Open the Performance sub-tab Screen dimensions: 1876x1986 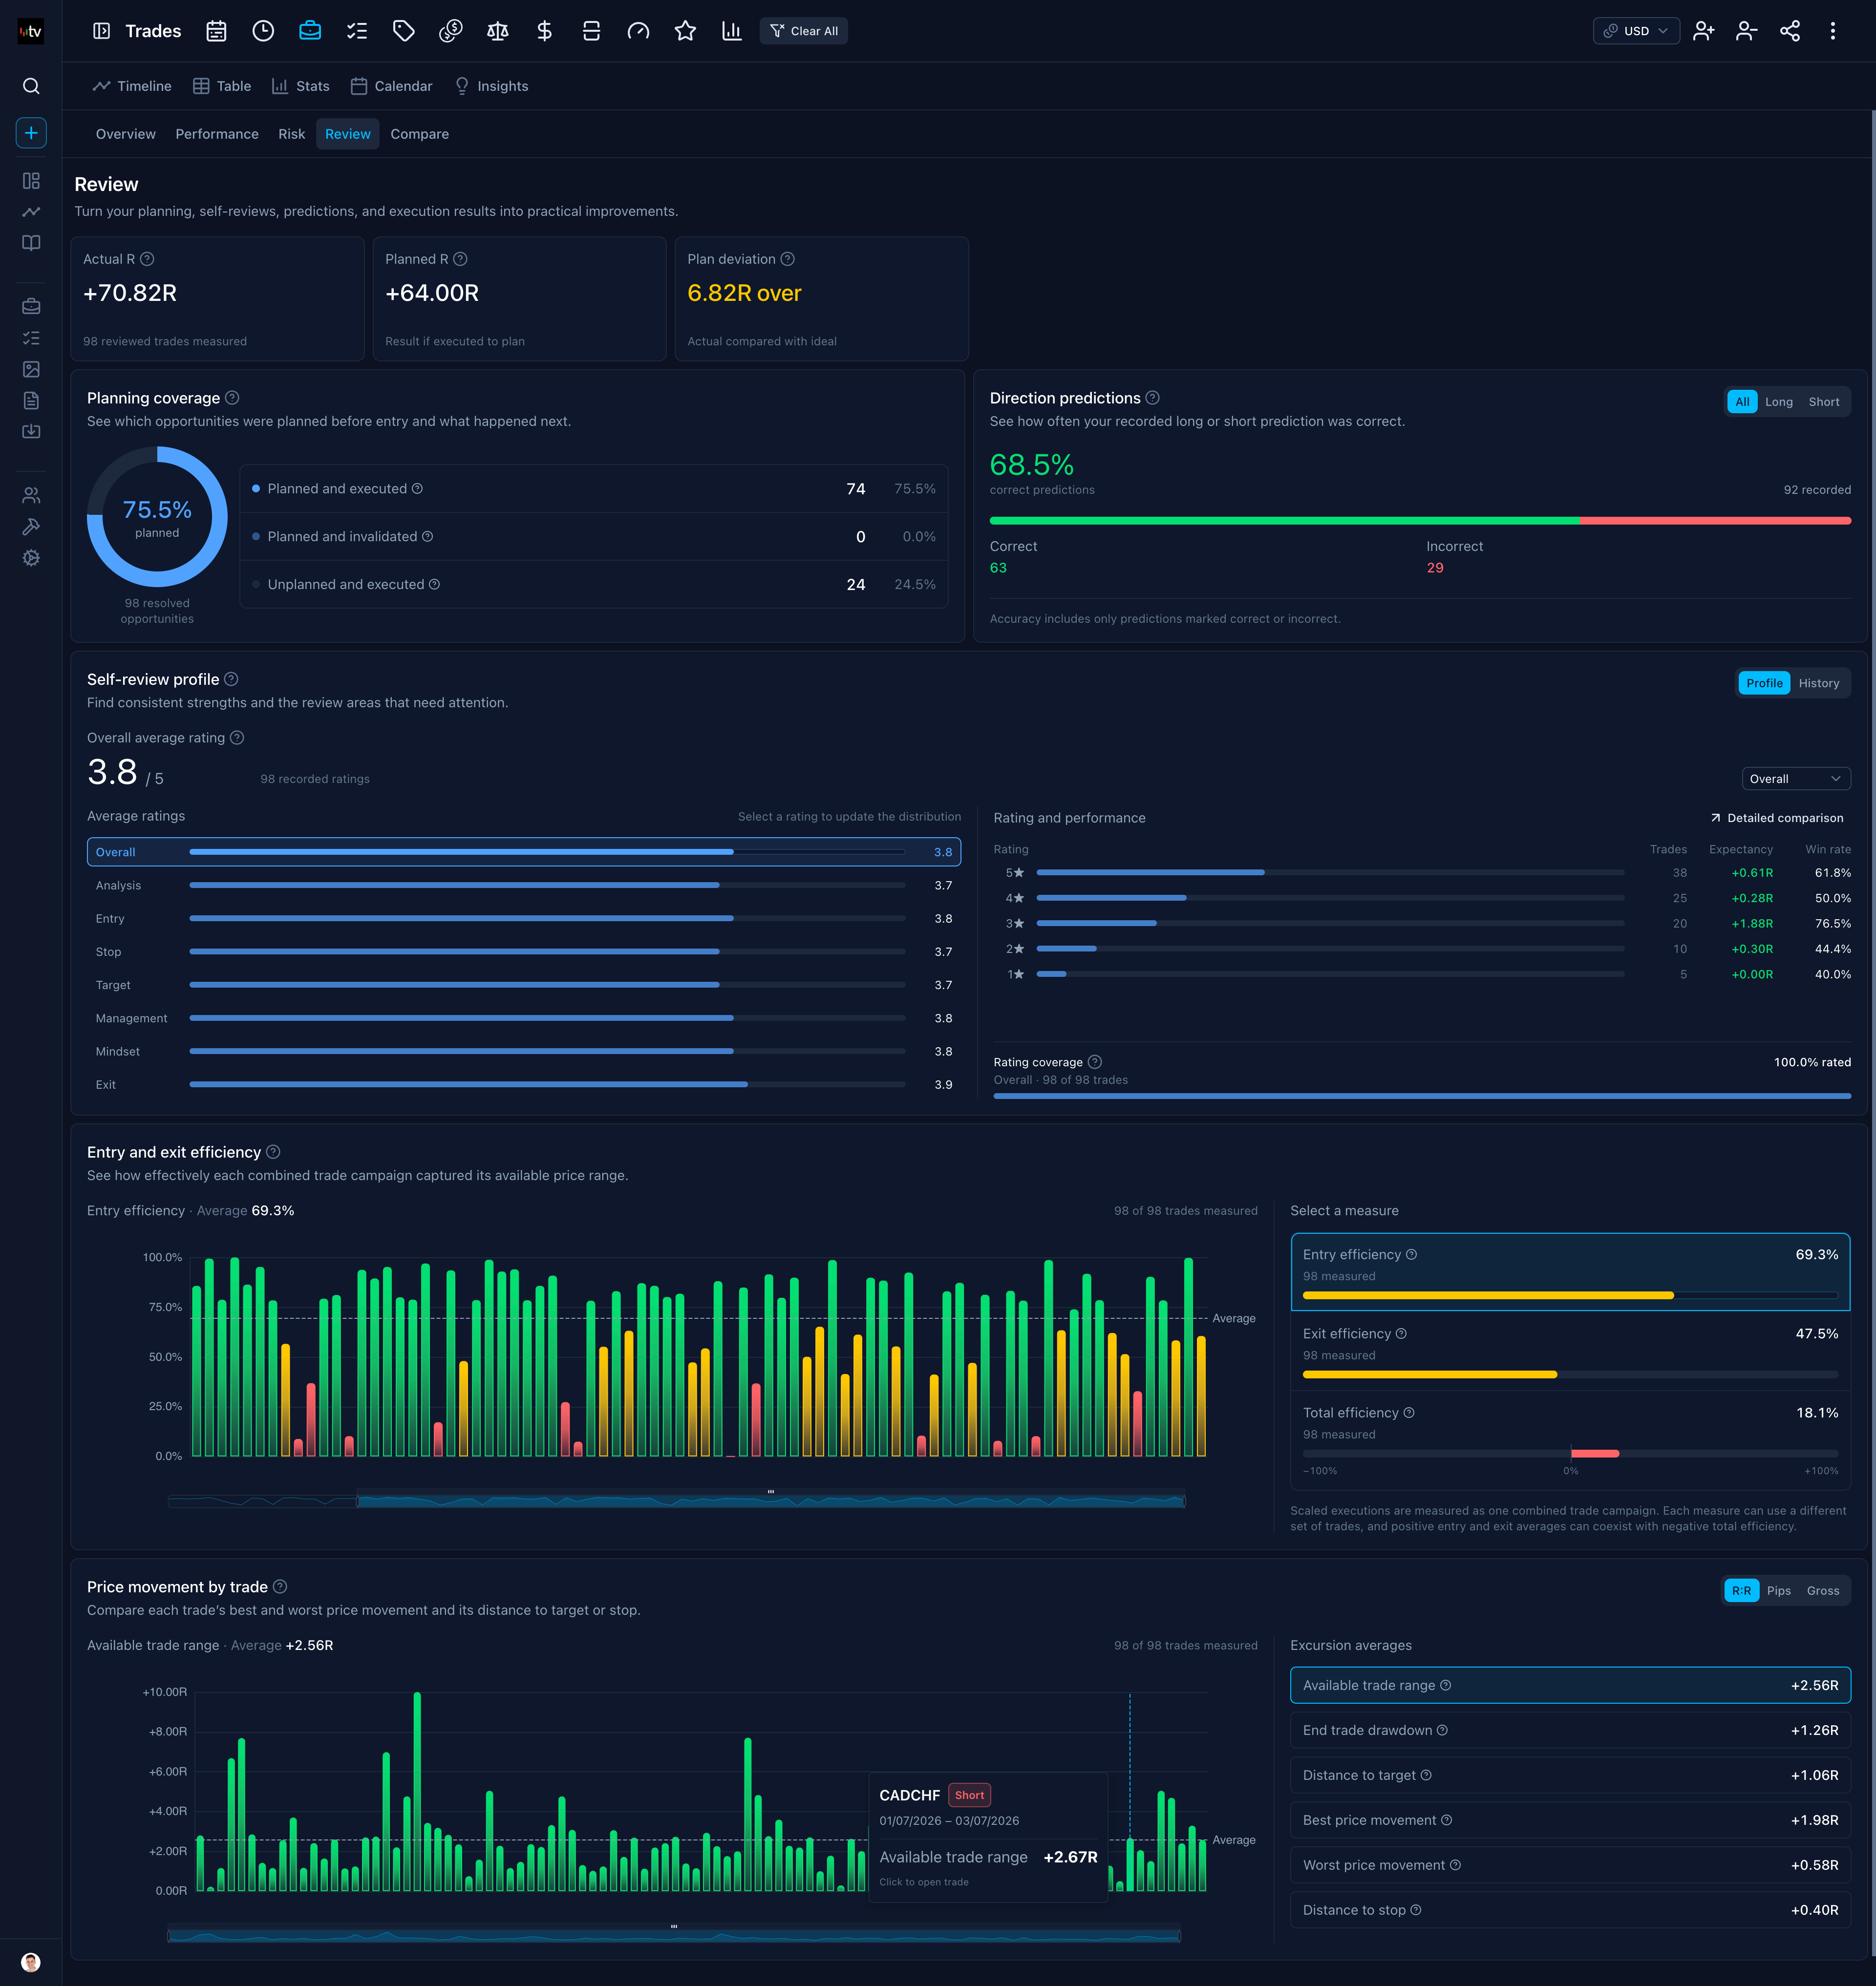pos(217,134)
